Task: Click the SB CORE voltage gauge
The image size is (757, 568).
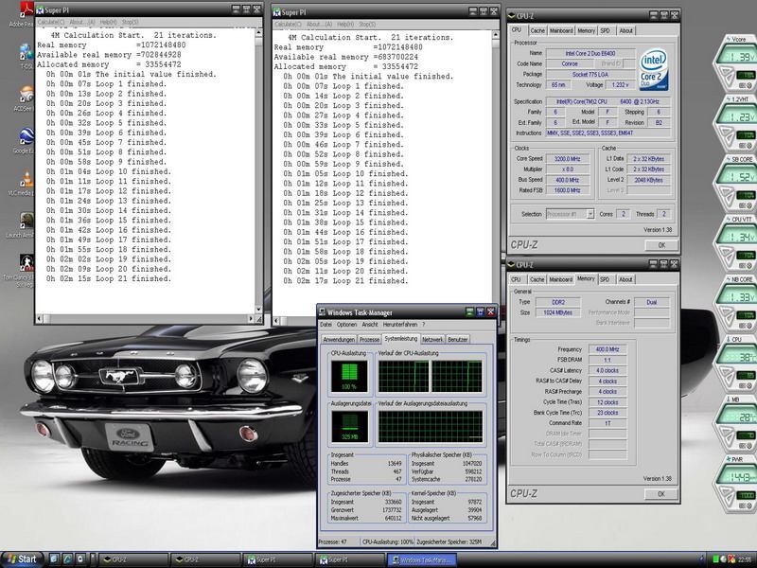Action: [735, 181]
